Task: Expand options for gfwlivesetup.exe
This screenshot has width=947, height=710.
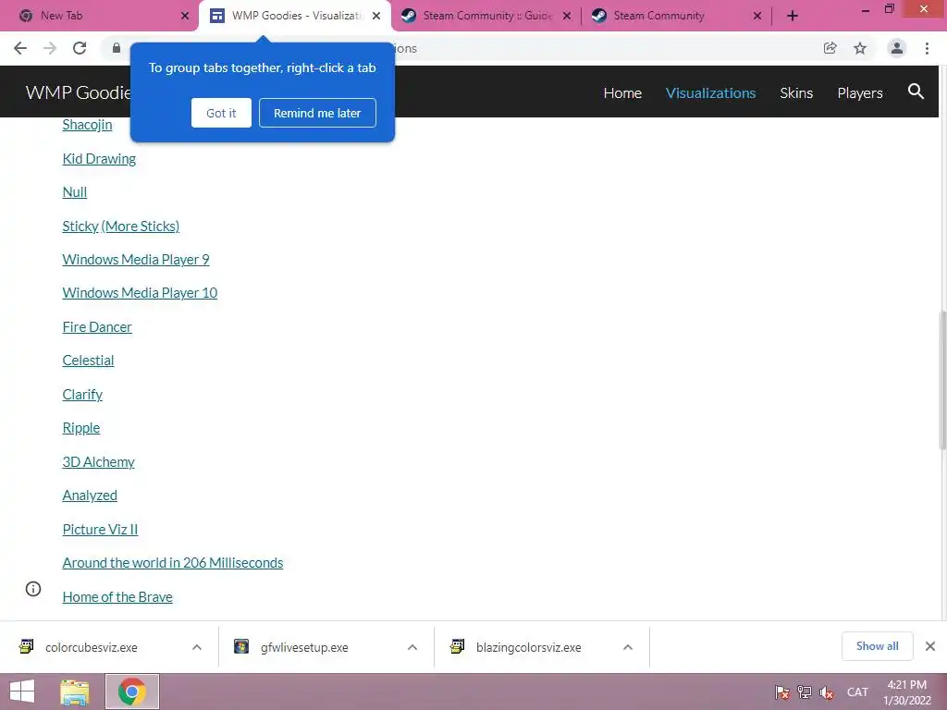Action: [x=412, y=647]
